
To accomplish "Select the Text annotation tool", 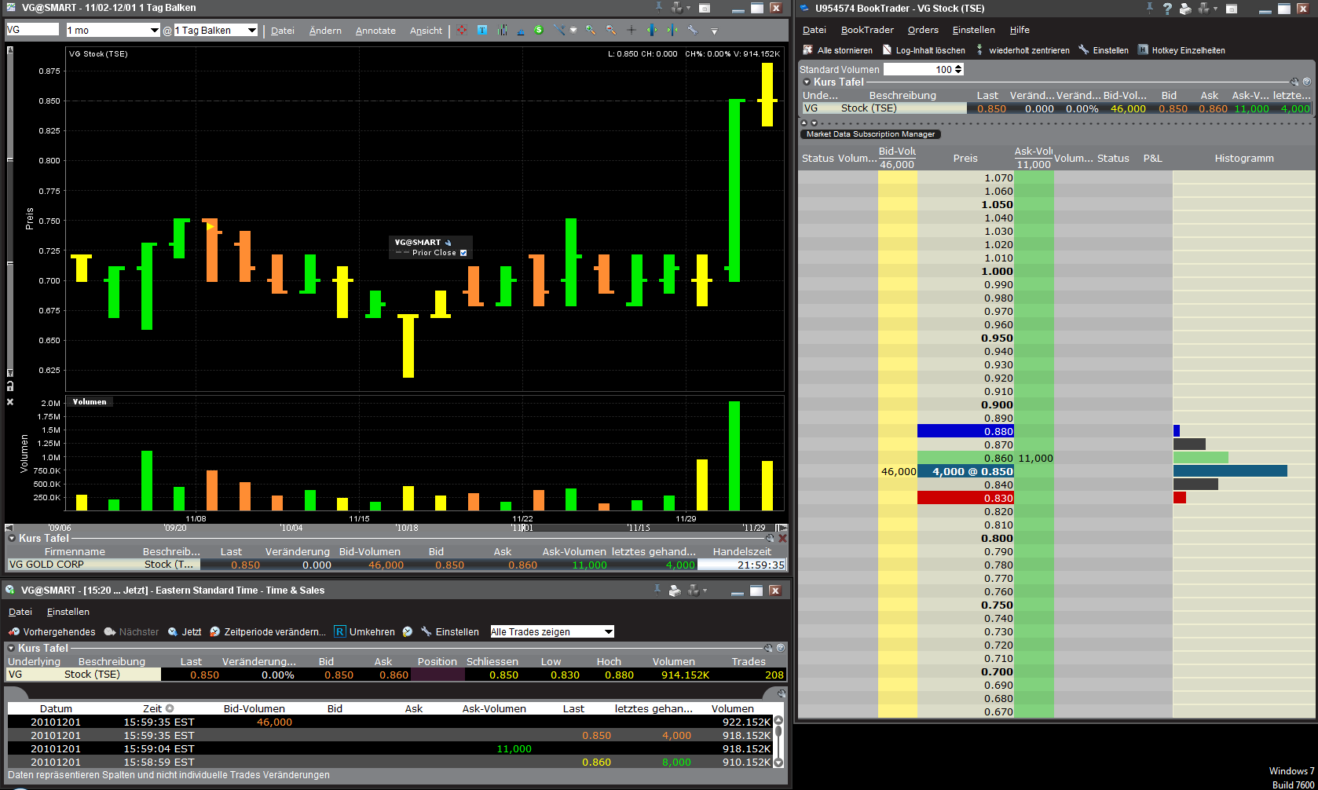I will (x=484, y=31).
